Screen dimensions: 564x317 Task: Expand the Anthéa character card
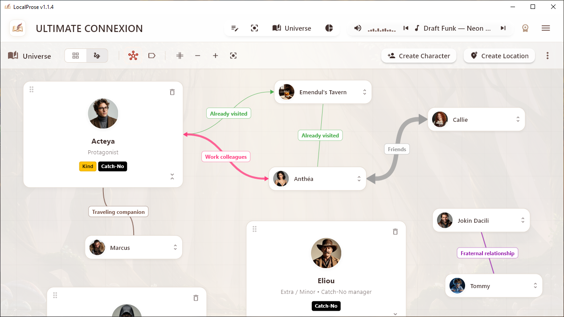pyautogui.click(x=359, y=179)
